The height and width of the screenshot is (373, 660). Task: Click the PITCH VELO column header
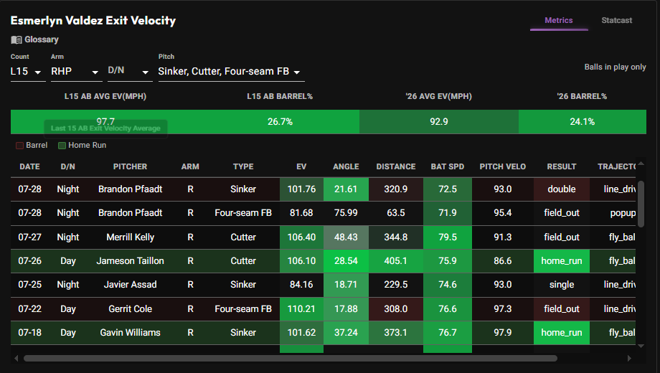click(503, 166)
